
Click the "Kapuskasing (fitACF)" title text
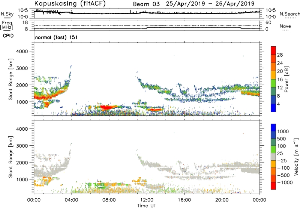[x=70, y=3]
